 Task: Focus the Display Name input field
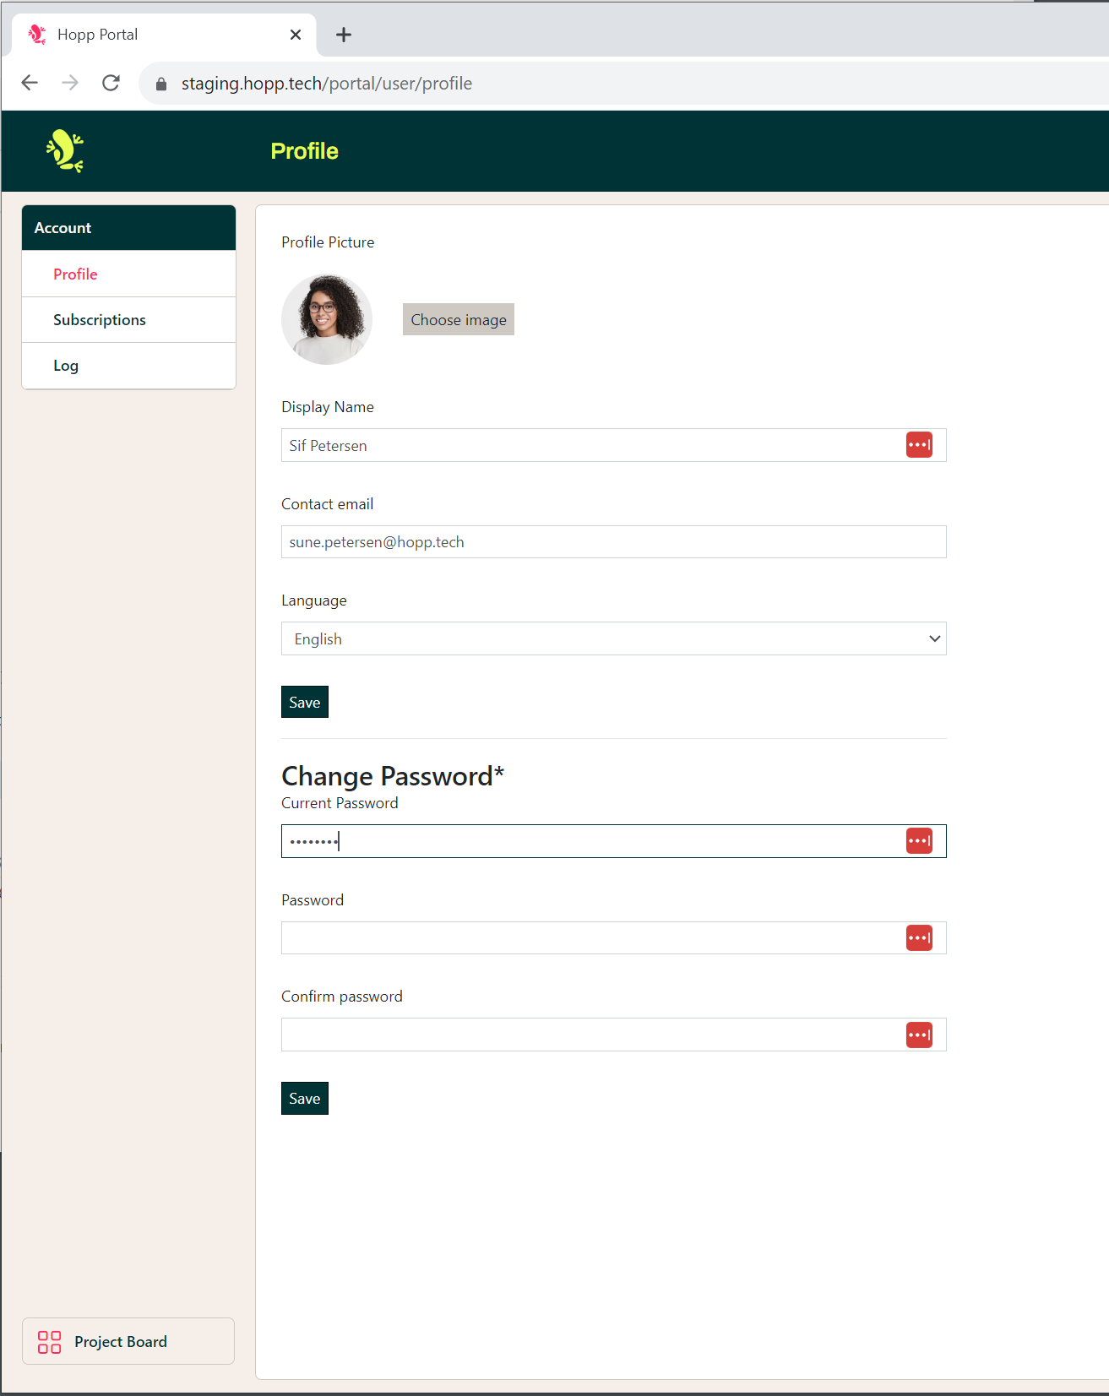point(614,445)
